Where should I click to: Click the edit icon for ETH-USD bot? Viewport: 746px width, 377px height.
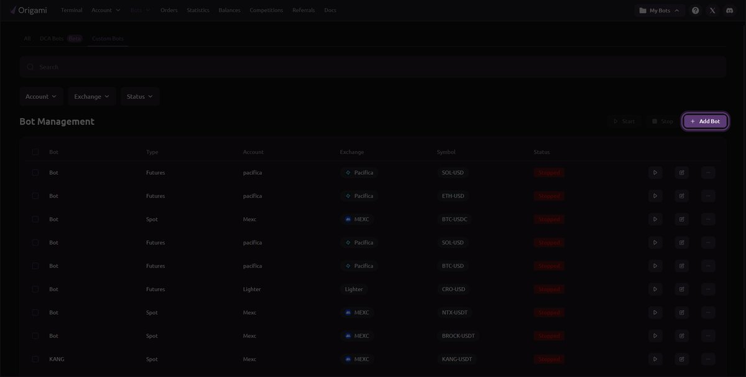click(x=681, y=196)
